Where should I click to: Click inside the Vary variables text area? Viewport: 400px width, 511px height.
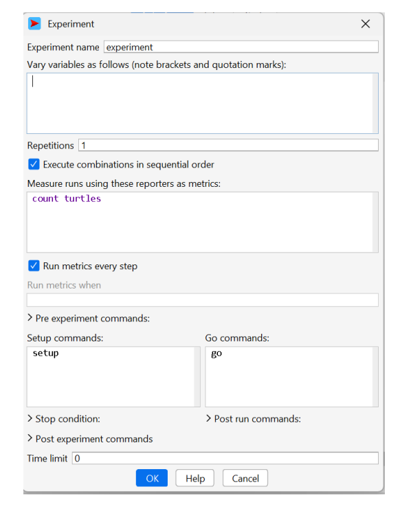[200, 103]
